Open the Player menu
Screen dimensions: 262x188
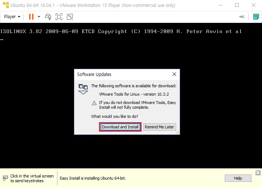tap(12, 17)
